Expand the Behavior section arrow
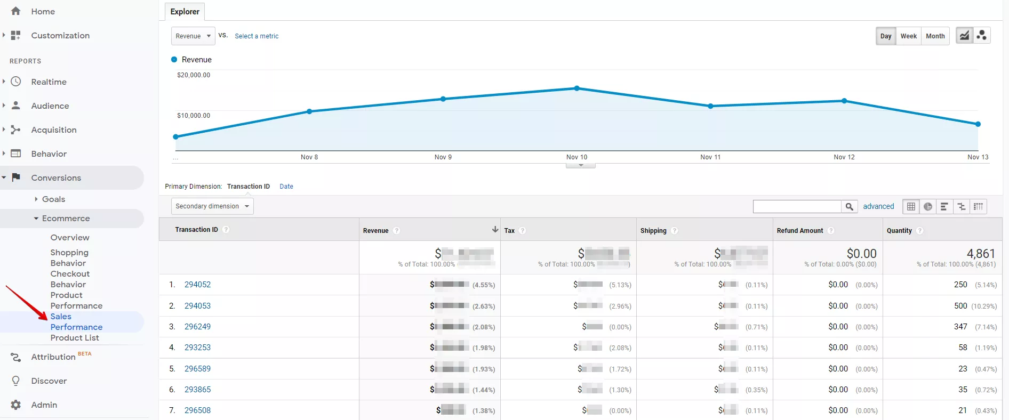 point(4,154)
